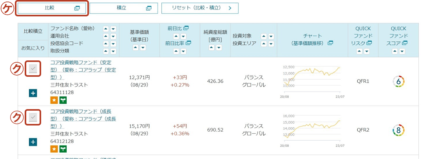The image size is (431, 159).
Task: Open コア投資戦略ファンド(成長型) fund link
Action: pos(83,119)
